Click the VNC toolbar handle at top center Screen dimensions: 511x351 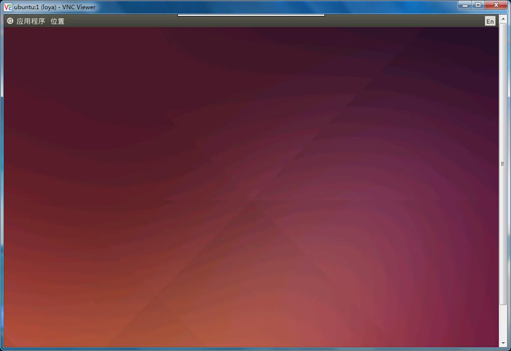tap(251, 15)
